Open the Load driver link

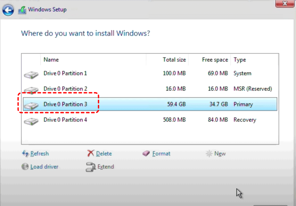click(44, 167)
